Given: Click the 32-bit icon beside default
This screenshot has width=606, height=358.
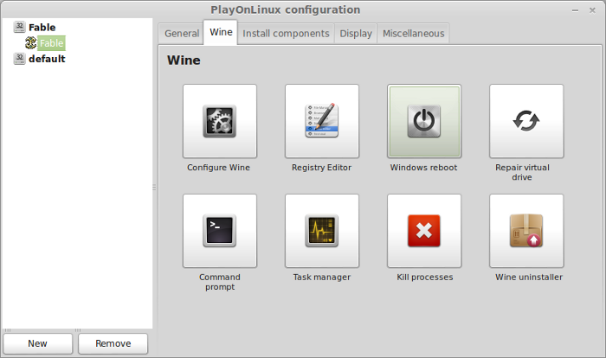Looking at the screenshot, I should tap(19, 59).
